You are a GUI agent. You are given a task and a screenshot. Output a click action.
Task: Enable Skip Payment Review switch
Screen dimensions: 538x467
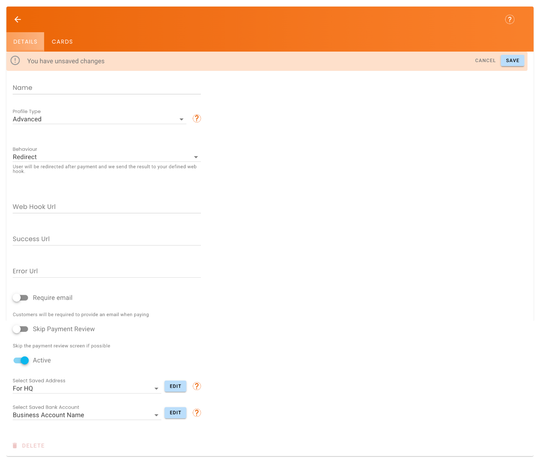20,329
